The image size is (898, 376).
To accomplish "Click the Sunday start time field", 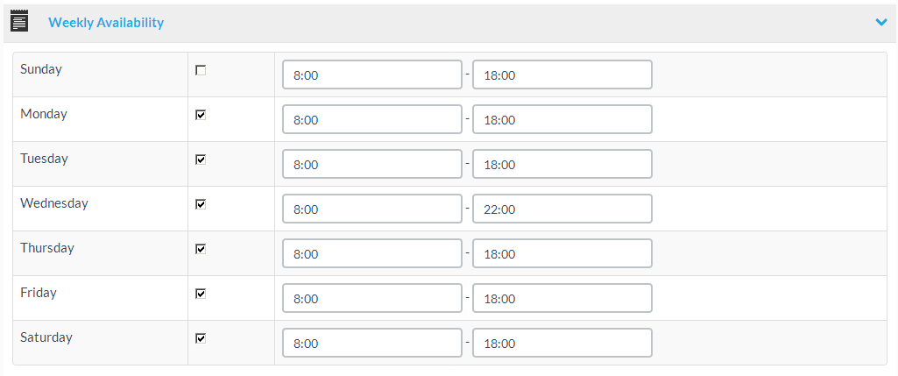I will 371,75.
